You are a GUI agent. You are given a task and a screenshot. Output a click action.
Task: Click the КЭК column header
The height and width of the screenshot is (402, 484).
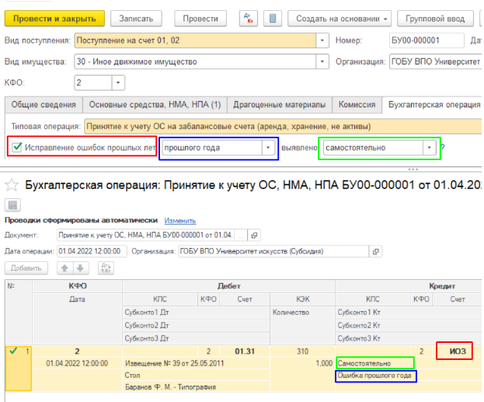pyautogui.click(x=302, y=299)
